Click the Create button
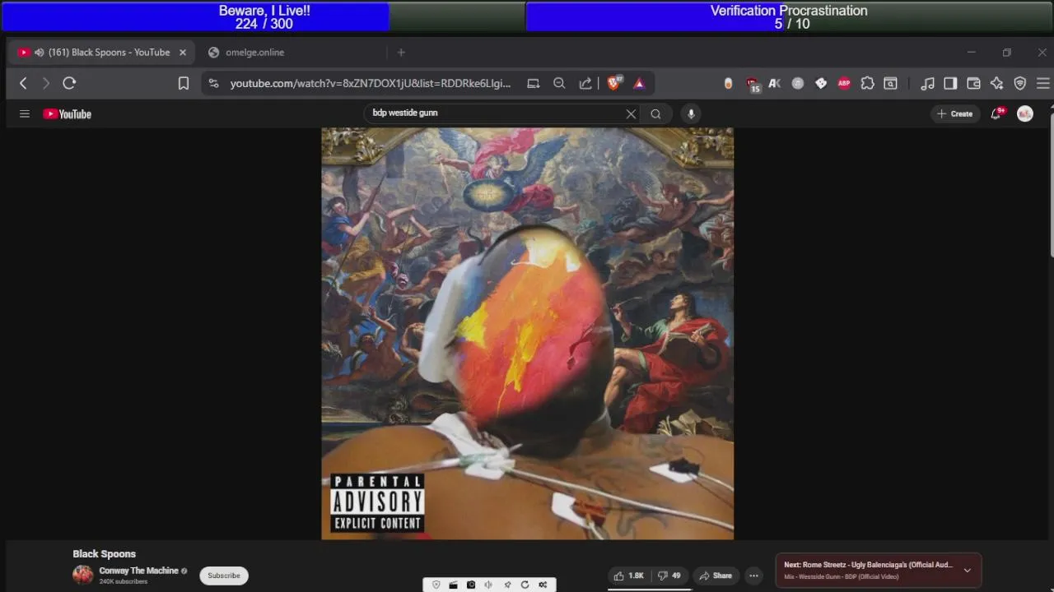This screenshot has width=1054, height=592. pos(955,114)
